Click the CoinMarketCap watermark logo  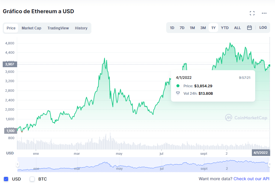(x=246, y=118)
